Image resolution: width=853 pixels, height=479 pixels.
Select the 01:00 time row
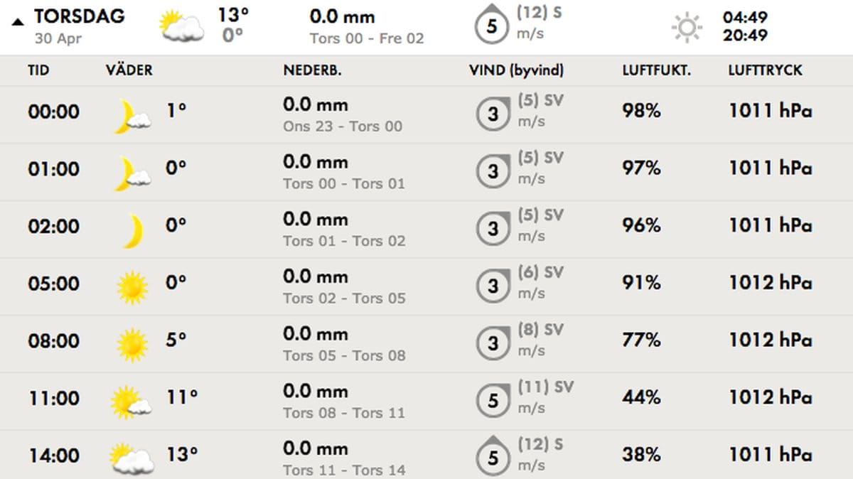(426, 172)
